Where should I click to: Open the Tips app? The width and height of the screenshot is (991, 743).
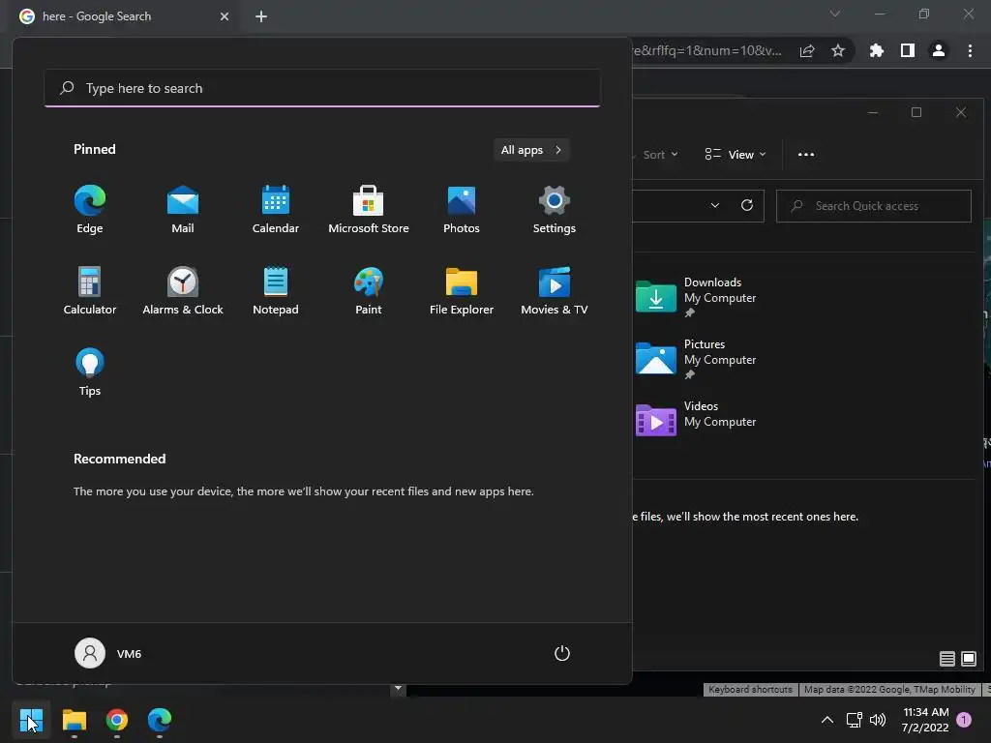coord(90,372)
